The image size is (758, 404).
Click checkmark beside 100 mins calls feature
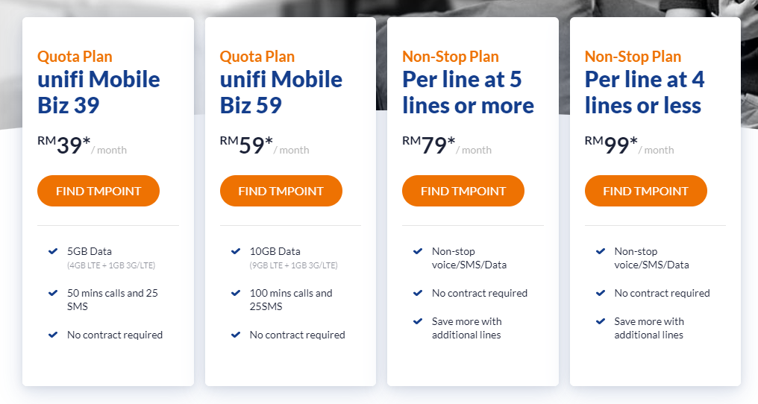pos(236,293)
